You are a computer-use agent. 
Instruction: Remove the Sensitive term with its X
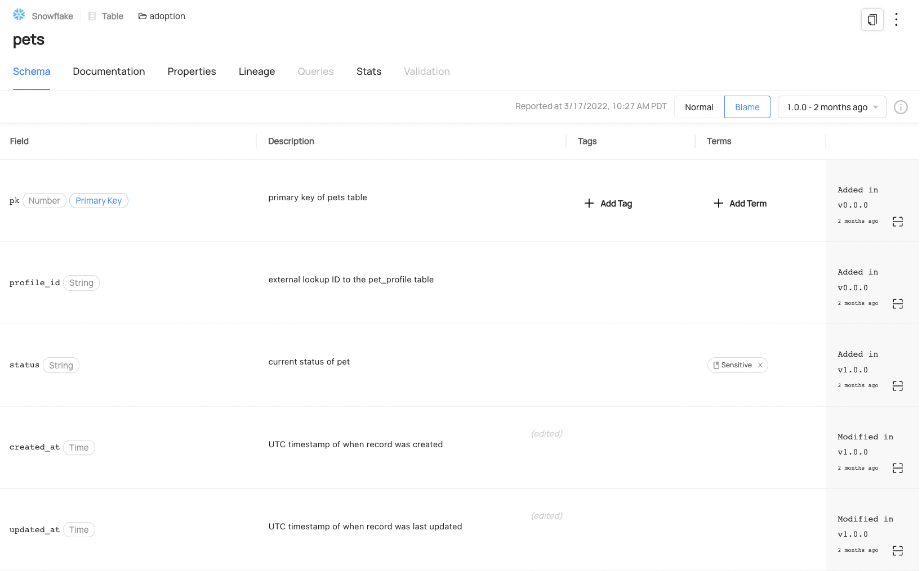(760, 365)
